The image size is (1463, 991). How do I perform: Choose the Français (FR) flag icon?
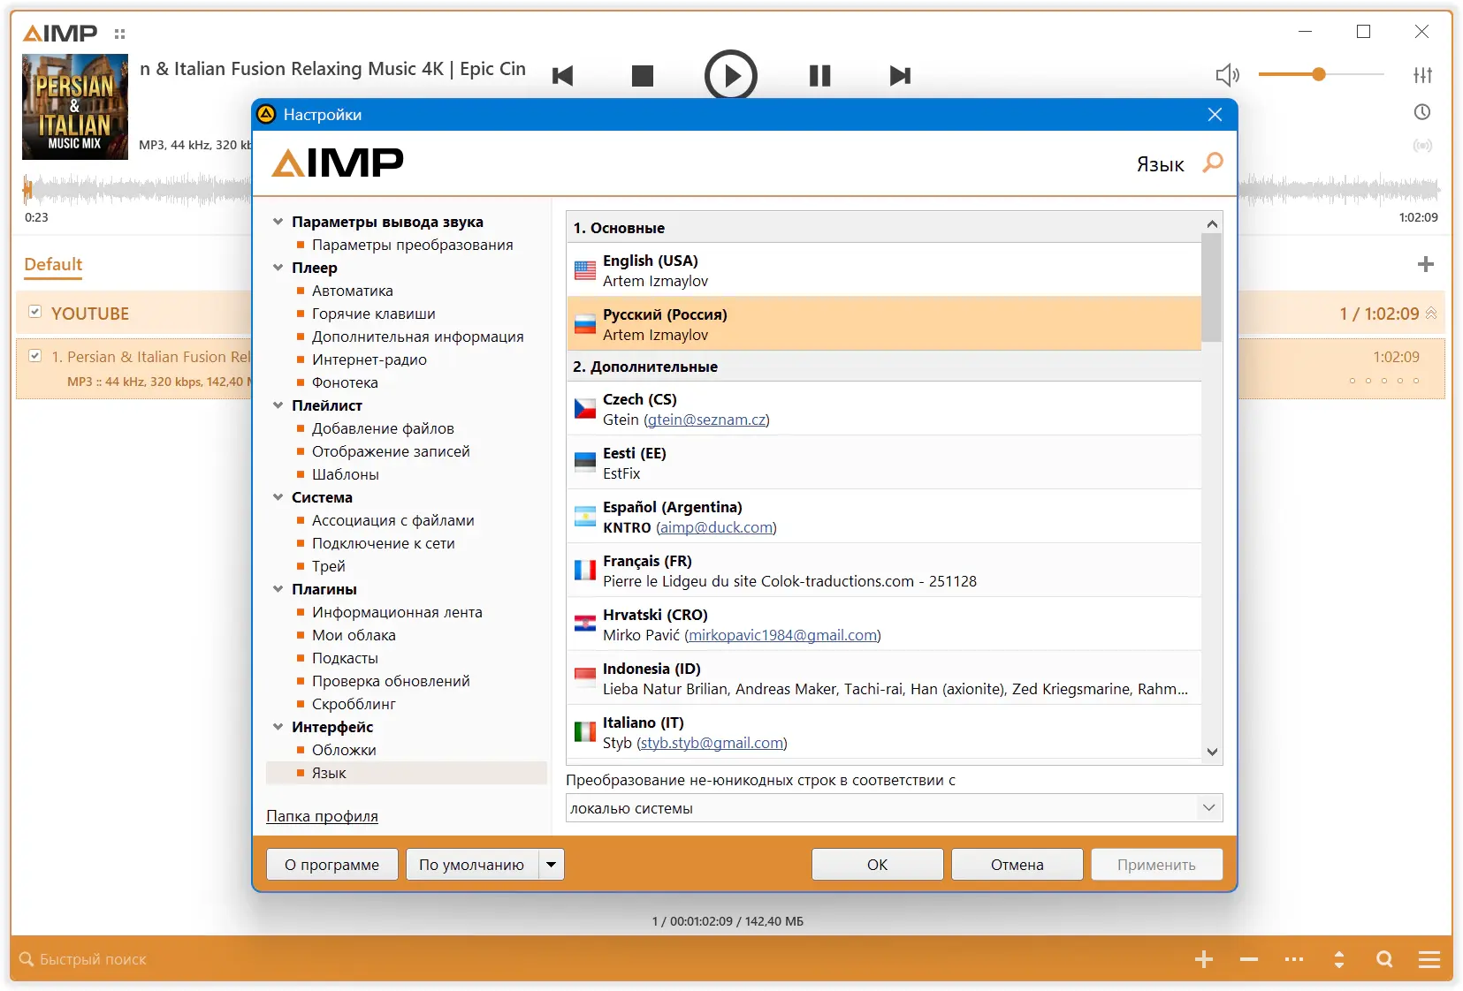pyautogui.click(x=585, y=571)
